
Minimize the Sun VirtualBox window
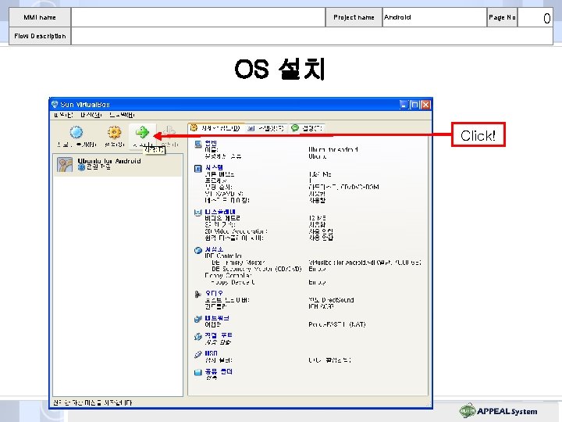[x=404, y=105]
